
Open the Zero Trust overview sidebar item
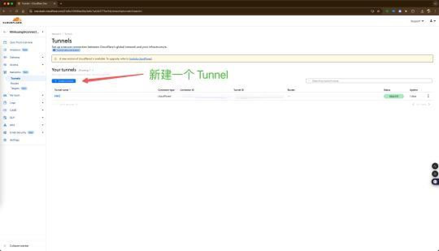click(21, 43)
